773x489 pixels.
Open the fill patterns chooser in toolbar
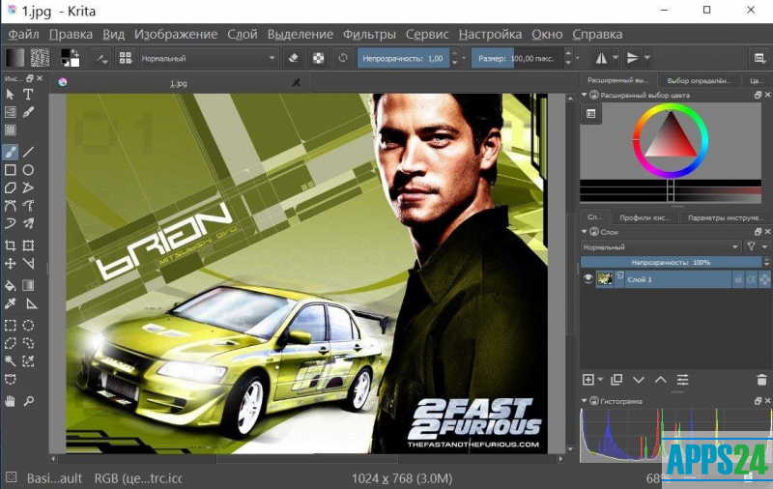[40, 58]
